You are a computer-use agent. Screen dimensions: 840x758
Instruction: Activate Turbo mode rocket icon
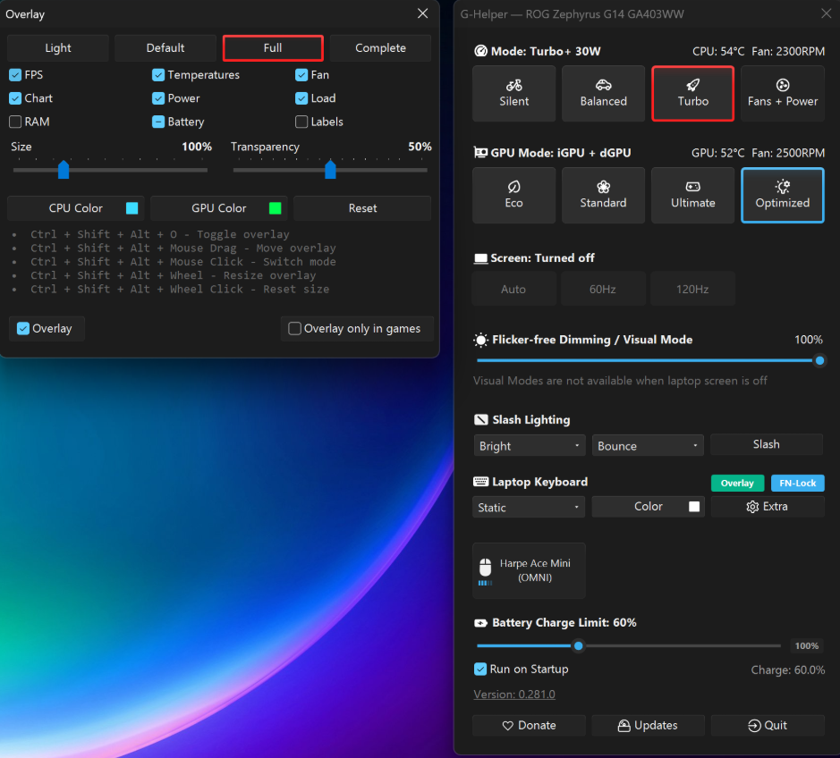[692, 85]
